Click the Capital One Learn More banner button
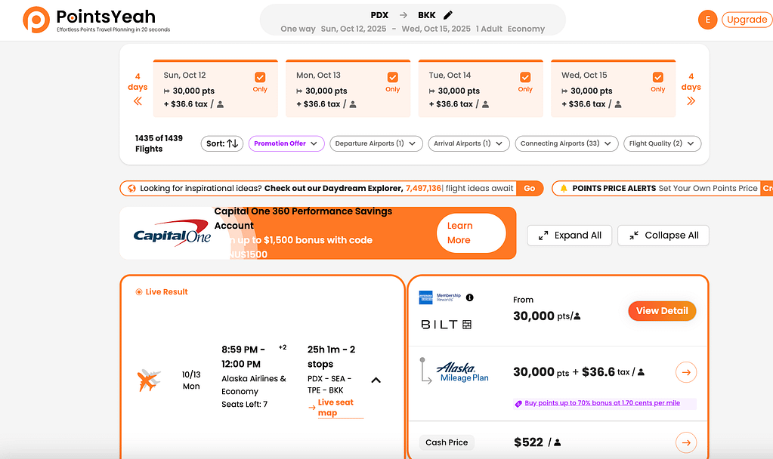 (x=471, y=233)
